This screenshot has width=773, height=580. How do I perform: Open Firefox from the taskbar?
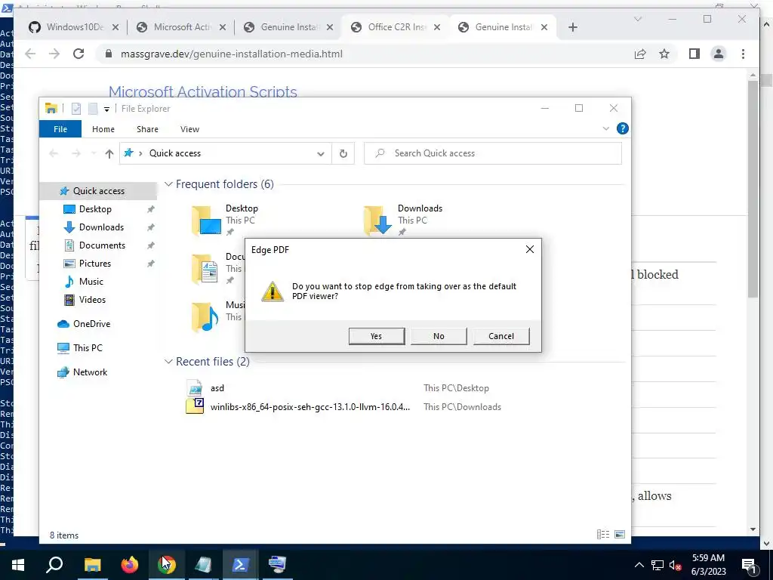tap(130, 564)
